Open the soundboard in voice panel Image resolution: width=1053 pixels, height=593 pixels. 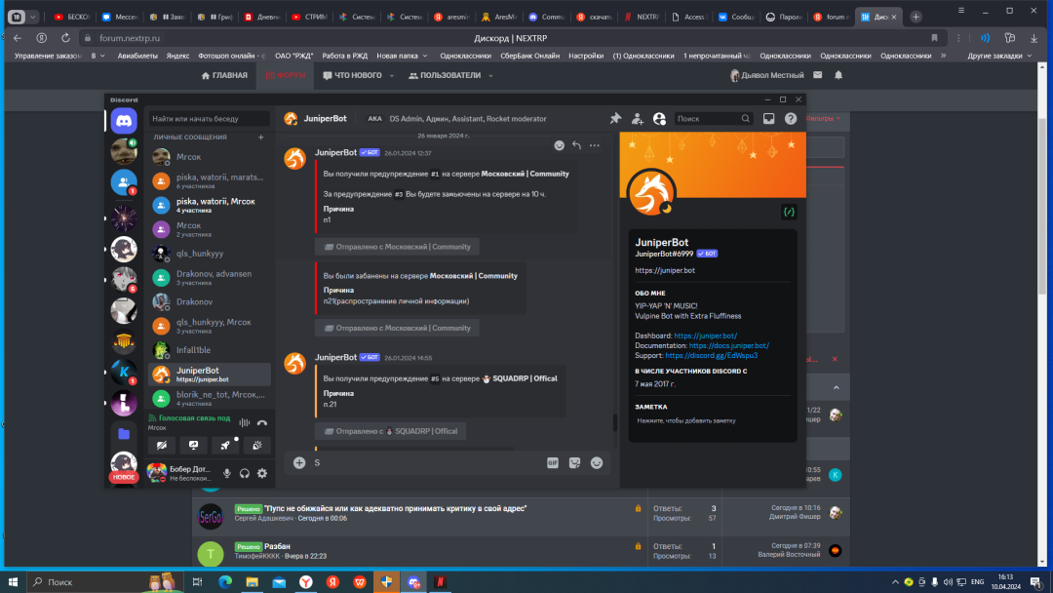point(257,445)
